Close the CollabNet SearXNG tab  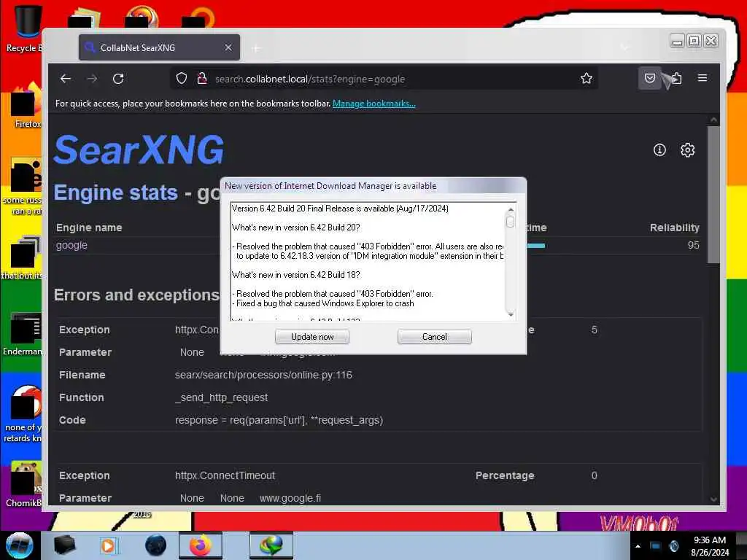pyautogui.click(x=228, y=47)
